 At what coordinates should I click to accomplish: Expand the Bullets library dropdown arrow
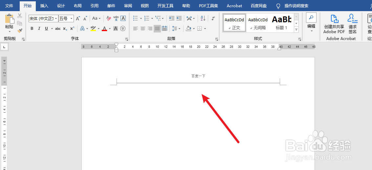coord(141,18)
